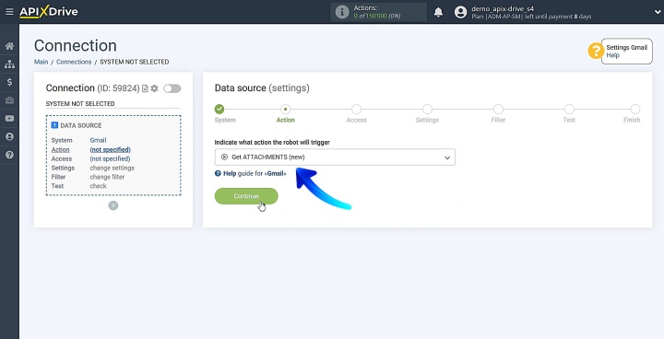Click the connection copy document icon
The height and width of the screenshot is (339, 664).
click(146, 88)
